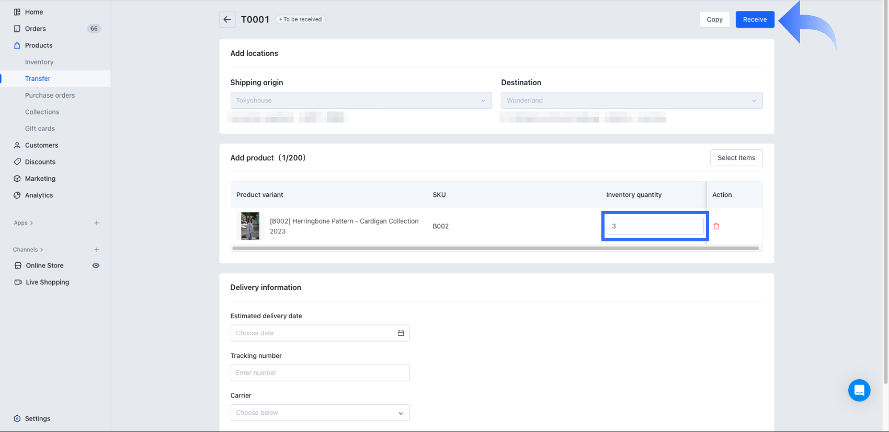The height and width of the screenshot is (432, 889).
Task: Click the back arrow next to T0001
Action: (227, 19)
